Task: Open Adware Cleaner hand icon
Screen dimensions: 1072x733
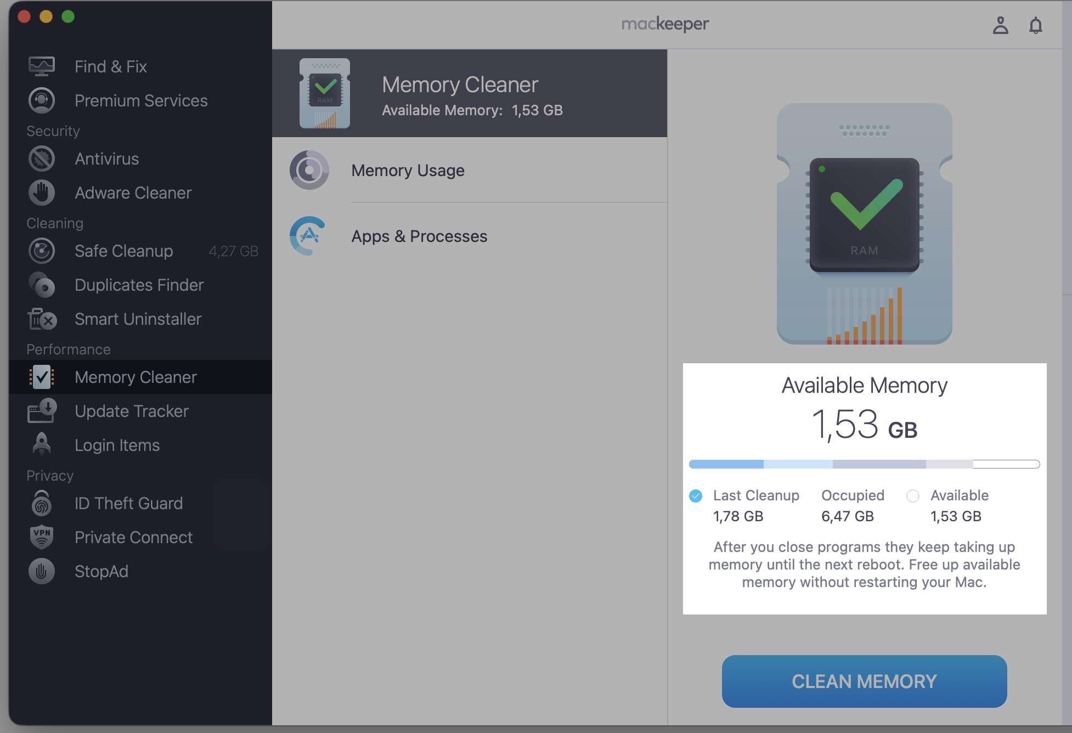Action: tap(42, 193)
